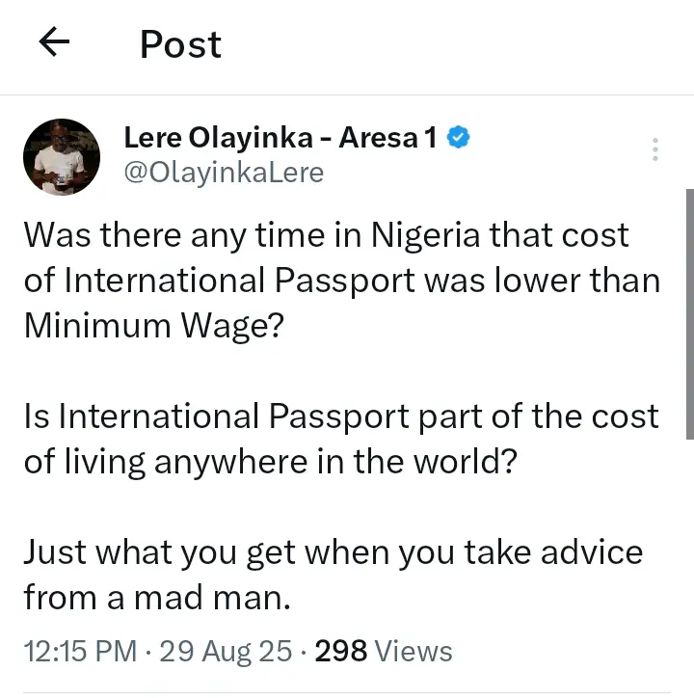
Task: Click the "cost of living anywhere" paragraph
Action: (x=341, y=439)
